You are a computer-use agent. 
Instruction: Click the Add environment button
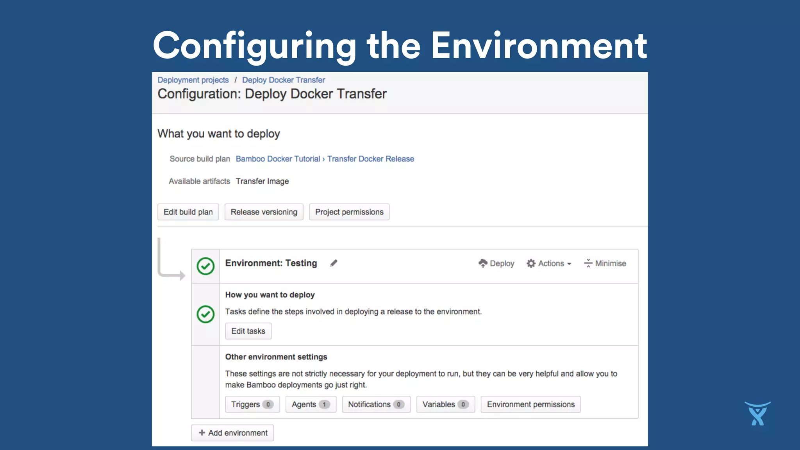232,433
